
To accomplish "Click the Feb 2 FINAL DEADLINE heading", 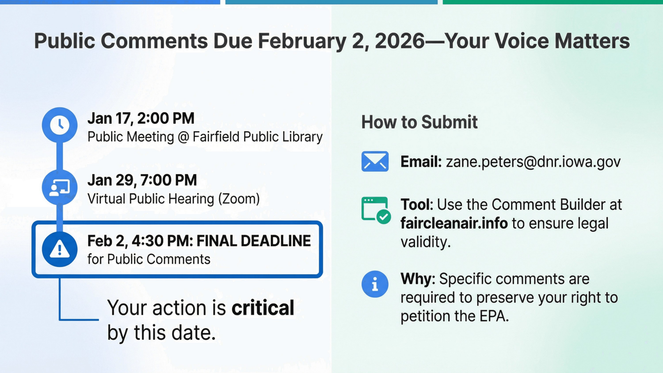I will coord(199,241).
